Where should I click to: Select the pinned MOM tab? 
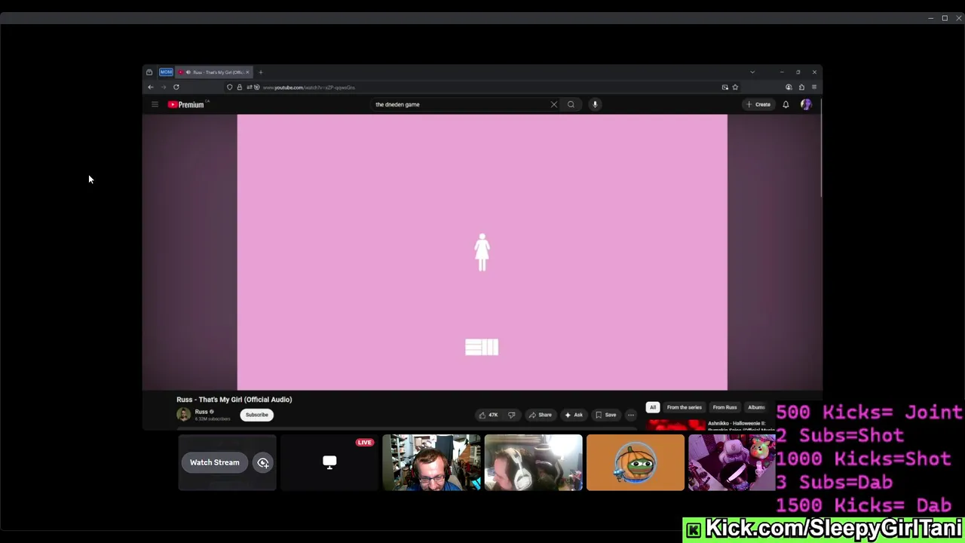pos(166,72)
